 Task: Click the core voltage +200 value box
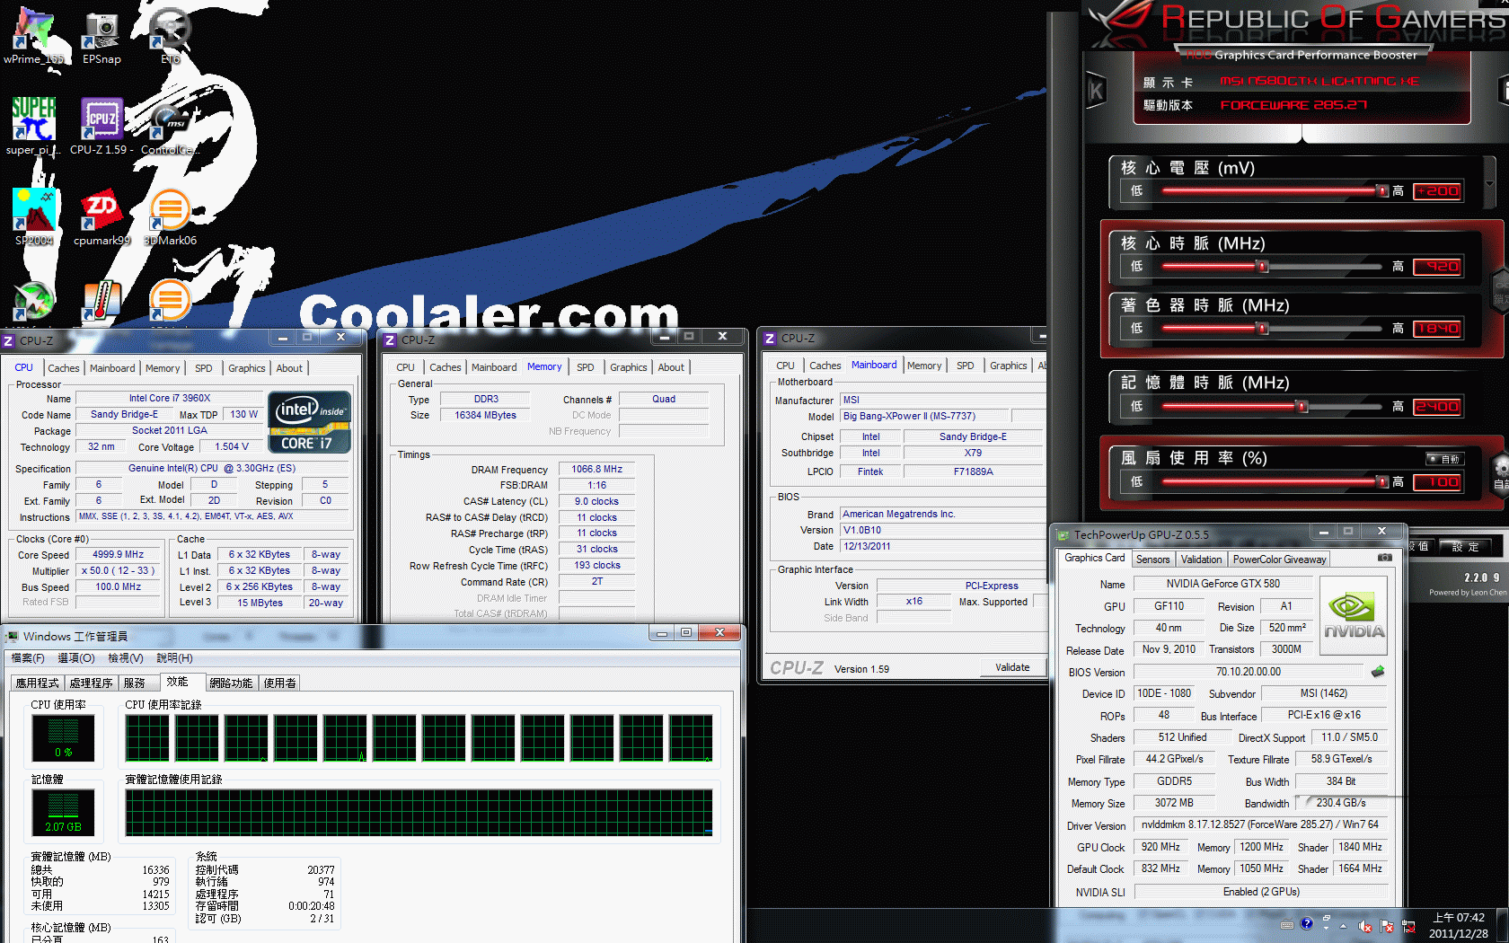coord(1437,191)
